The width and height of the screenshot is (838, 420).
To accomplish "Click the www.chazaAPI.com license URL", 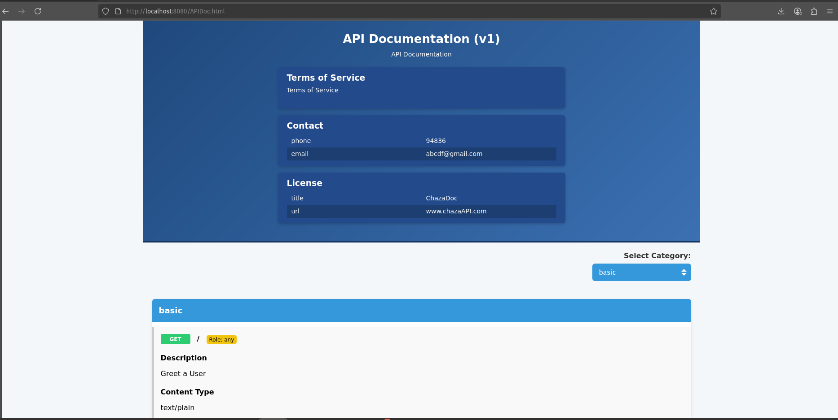I will (x=456, y=211).
